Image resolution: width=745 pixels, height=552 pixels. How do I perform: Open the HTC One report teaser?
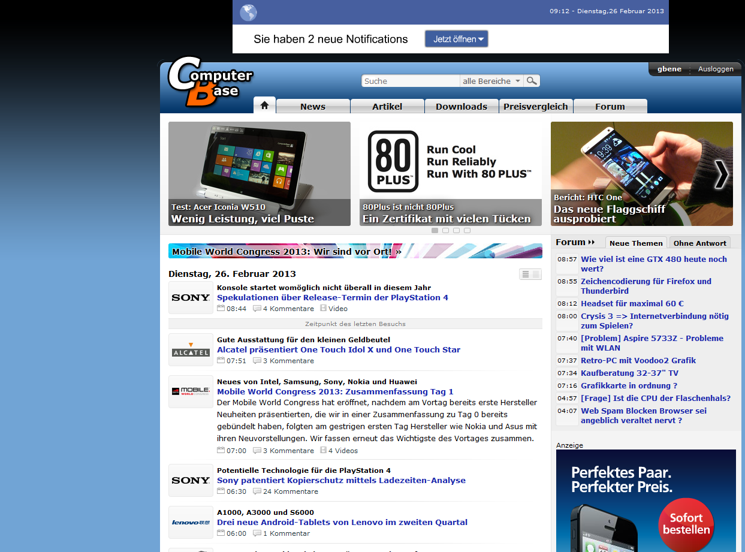coord(641,174)
